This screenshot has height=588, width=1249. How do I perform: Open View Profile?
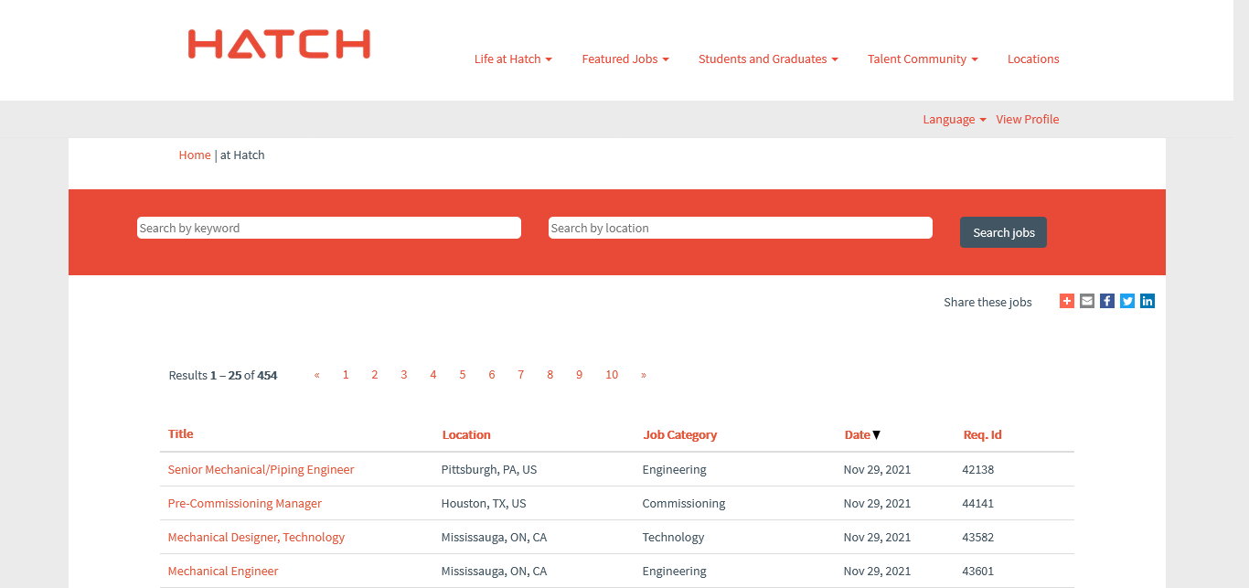click(x=1027, y=120)
